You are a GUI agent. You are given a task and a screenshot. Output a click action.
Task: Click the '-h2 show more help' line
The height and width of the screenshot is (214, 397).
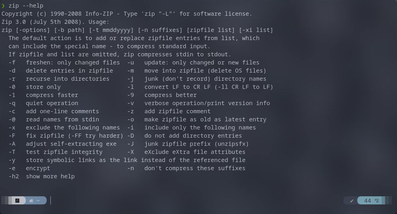click(42, 176)
